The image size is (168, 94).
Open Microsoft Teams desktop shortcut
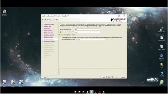162,57
